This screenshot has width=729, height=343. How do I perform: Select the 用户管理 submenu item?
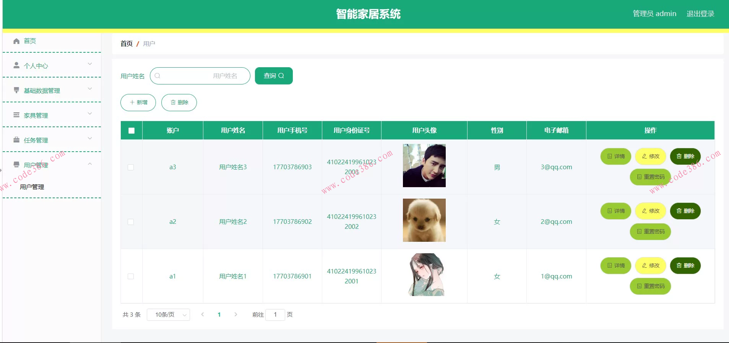click(32, 187)
